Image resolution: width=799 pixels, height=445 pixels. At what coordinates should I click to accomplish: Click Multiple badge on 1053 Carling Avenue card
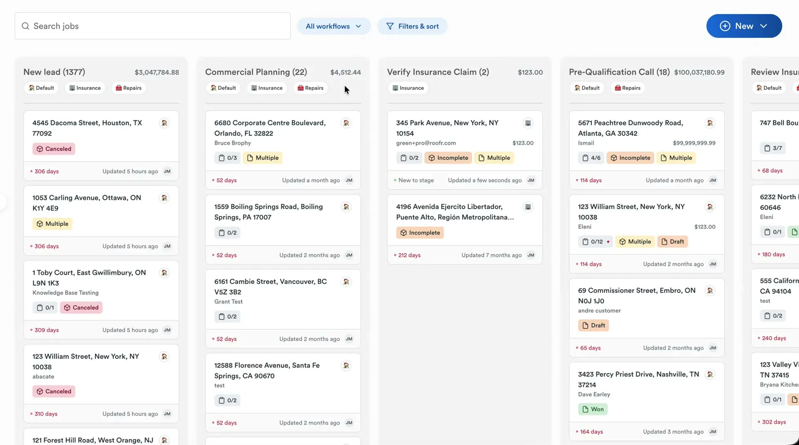(52, 224)
